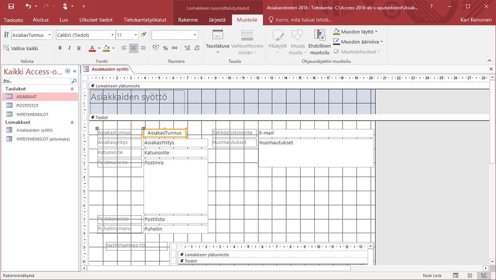The height and width of the screenshot is (280, 496).
Task: Switch to the Luo ribbon tab
Action: pyautogui.click(x=64, y=20)
